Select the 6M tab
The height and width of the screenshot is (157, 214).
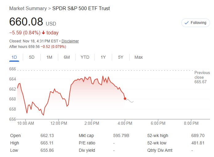pyautogui.click(x=67, y=57)
